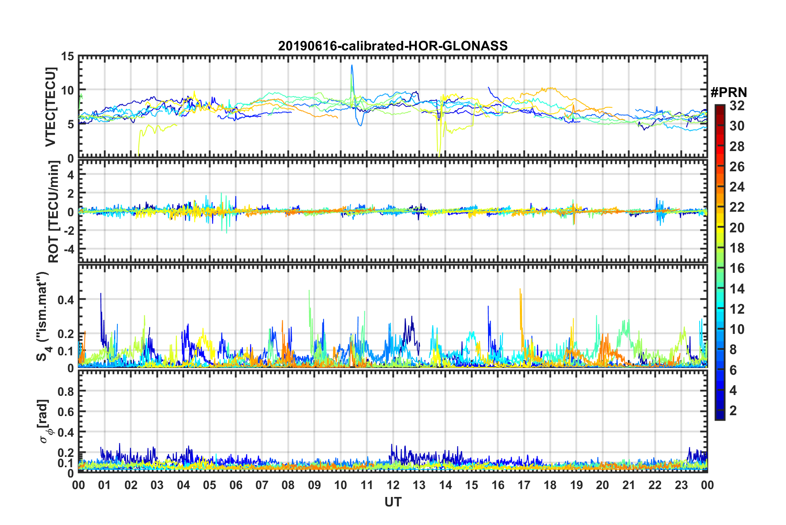786x525 pixels.
Task: Click the x-axis tick label 18
Action: (x=550, y=485)
